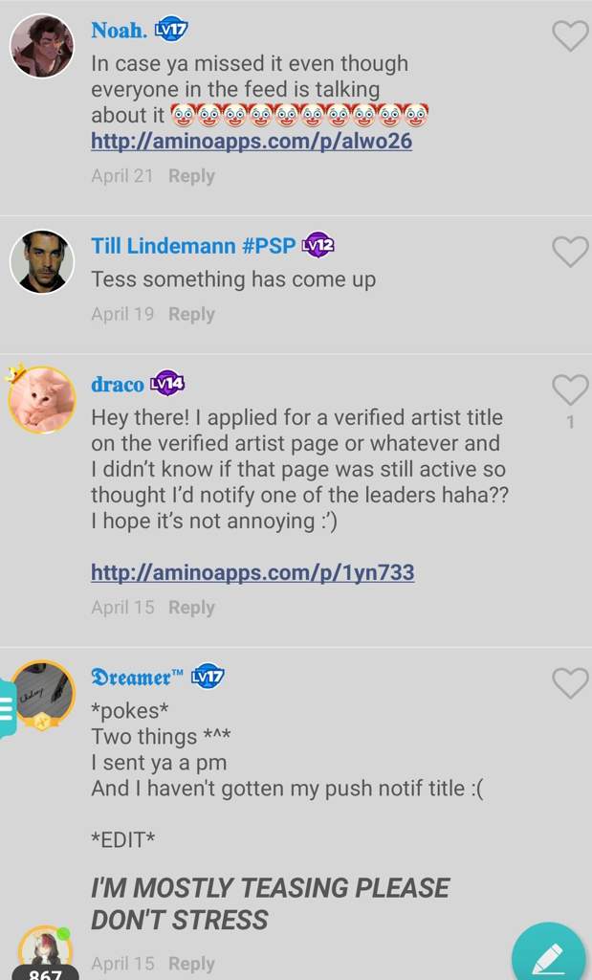Open the aminoapps.com/p/alwo26 link

tap(252, 142)
